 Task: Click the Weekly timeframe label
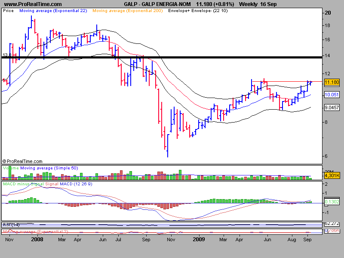(x=248, y=4)
